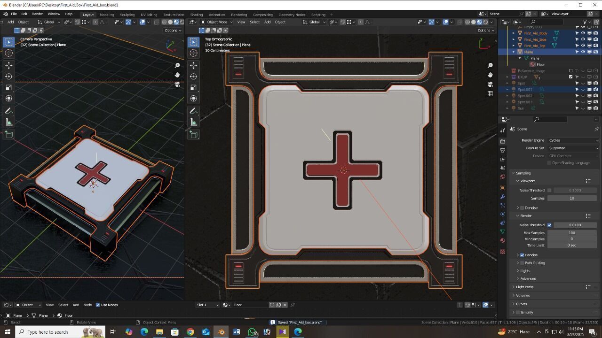Select the Move tool in left viewport
The image size is (602, 338).
click(8, 65)
